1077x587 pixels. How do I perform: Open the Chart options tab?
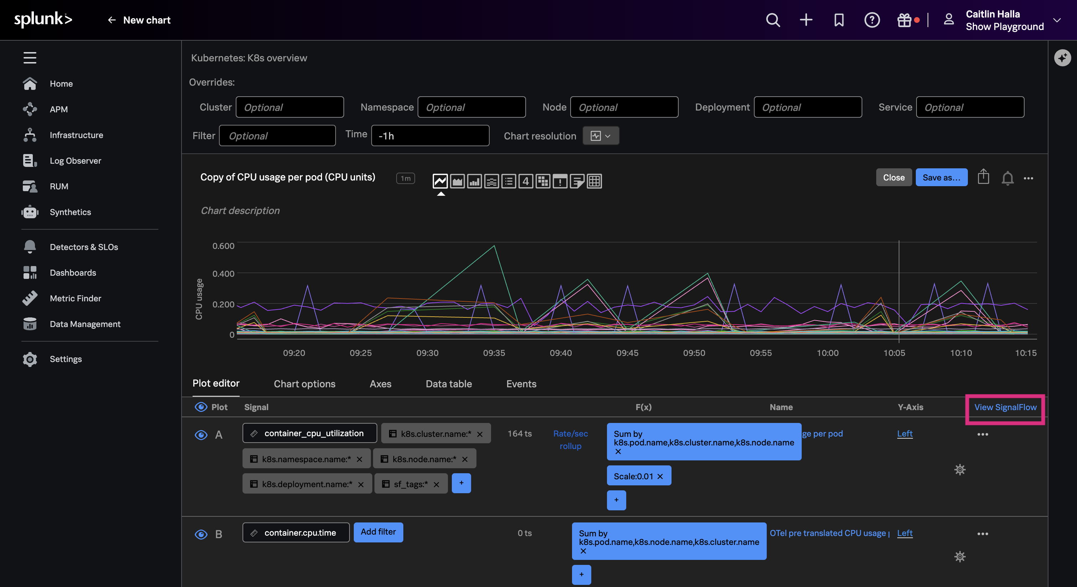(x=304, y=384)
